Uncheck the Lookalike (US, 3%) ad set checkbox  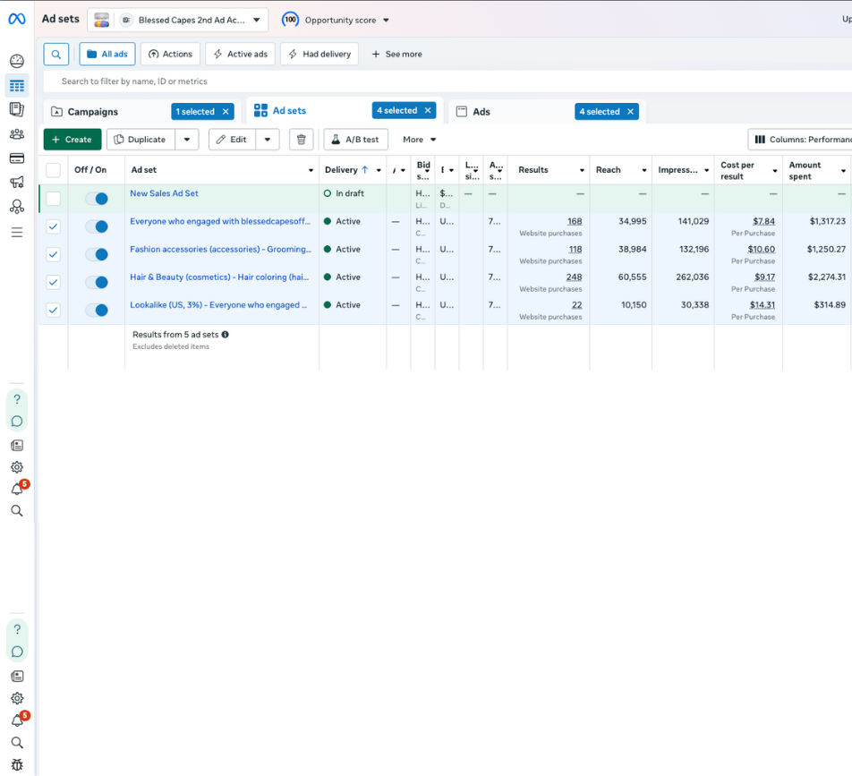(54, 311)
